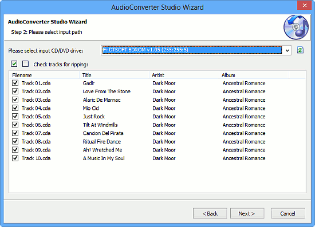315x227 pixels.
Task: Select the title Cancion Del Pirata
Action: pos(103,133)
